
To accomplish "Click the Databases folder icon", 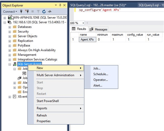I will pos(15,27).
